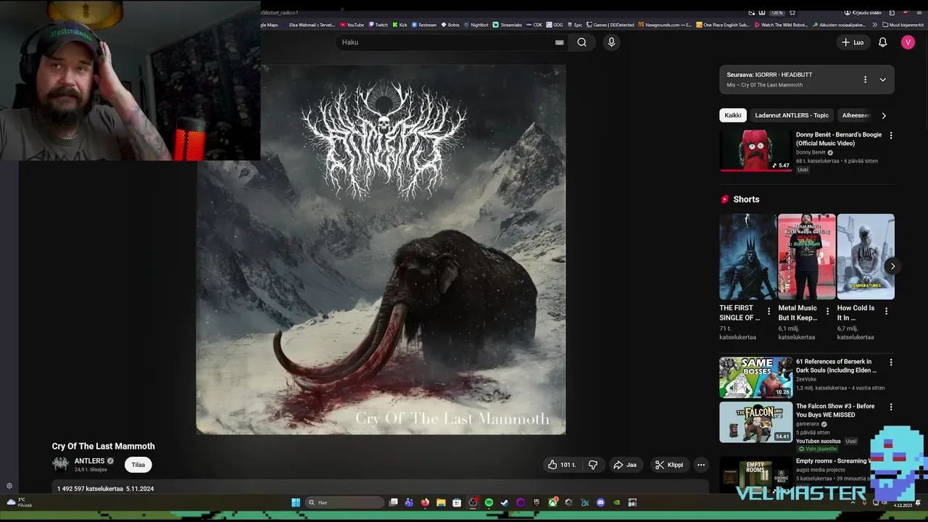Open YouTube notifications bell
The width and height of the screenshot is (928, 522).
882,42
